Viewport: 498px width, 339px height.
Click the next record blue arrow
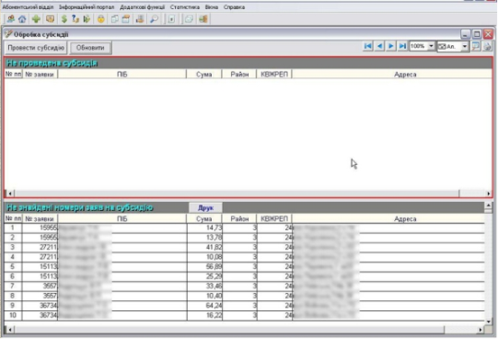point(391,46)
